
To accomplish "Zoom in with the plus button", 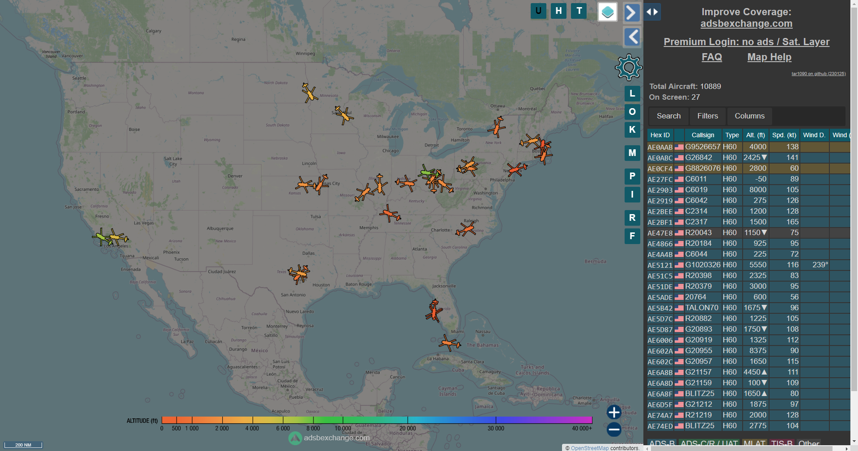I will point(614,412).
